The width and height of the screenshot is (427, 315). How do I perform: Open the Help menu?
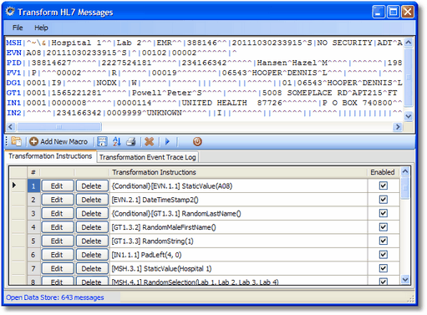pos(41,28)
